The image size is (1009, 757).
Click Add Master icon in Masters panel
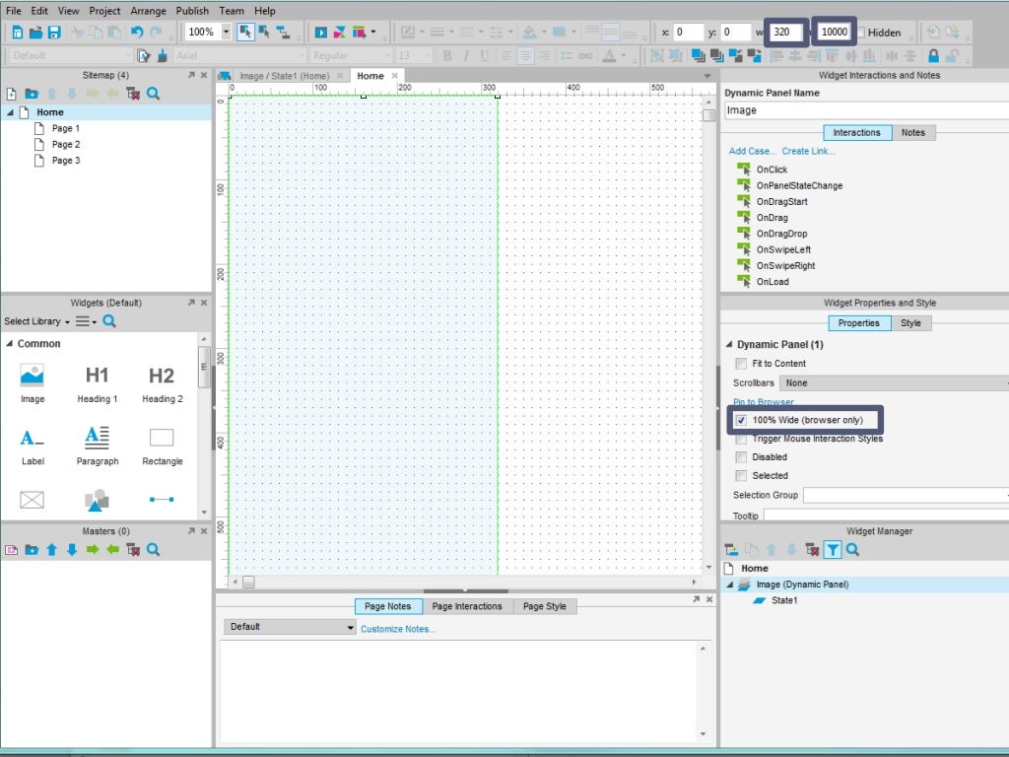(x=12, y=550)
